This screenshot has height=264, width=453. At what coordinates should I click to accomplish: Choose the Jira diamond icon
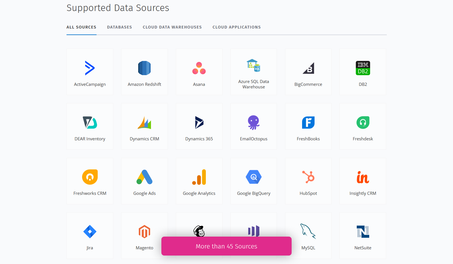coord(90,232)
